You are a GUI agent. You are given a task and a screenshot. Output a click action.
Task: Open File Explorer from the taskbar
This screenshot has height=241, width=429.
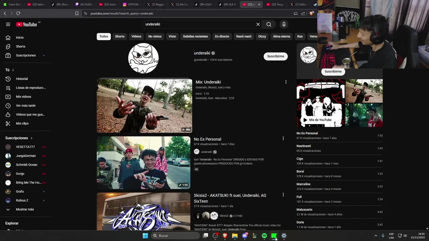[235, 236]
